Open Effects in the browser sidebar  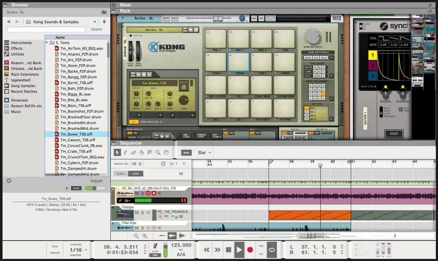[x=17, y=48]
